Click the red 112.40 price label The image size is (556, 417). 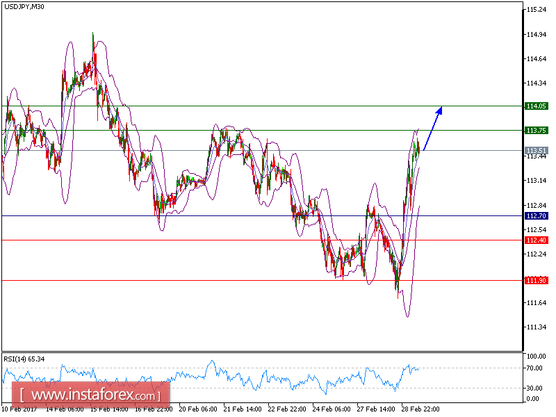tap(535, 240)
